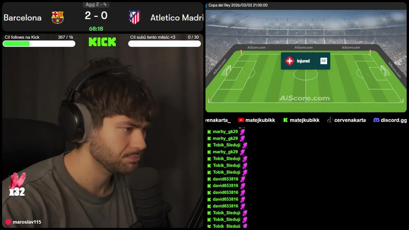This screenshot has height=230, width=409.
Task: Click the first david653816 chat username
Action: [x=226, y=179]
